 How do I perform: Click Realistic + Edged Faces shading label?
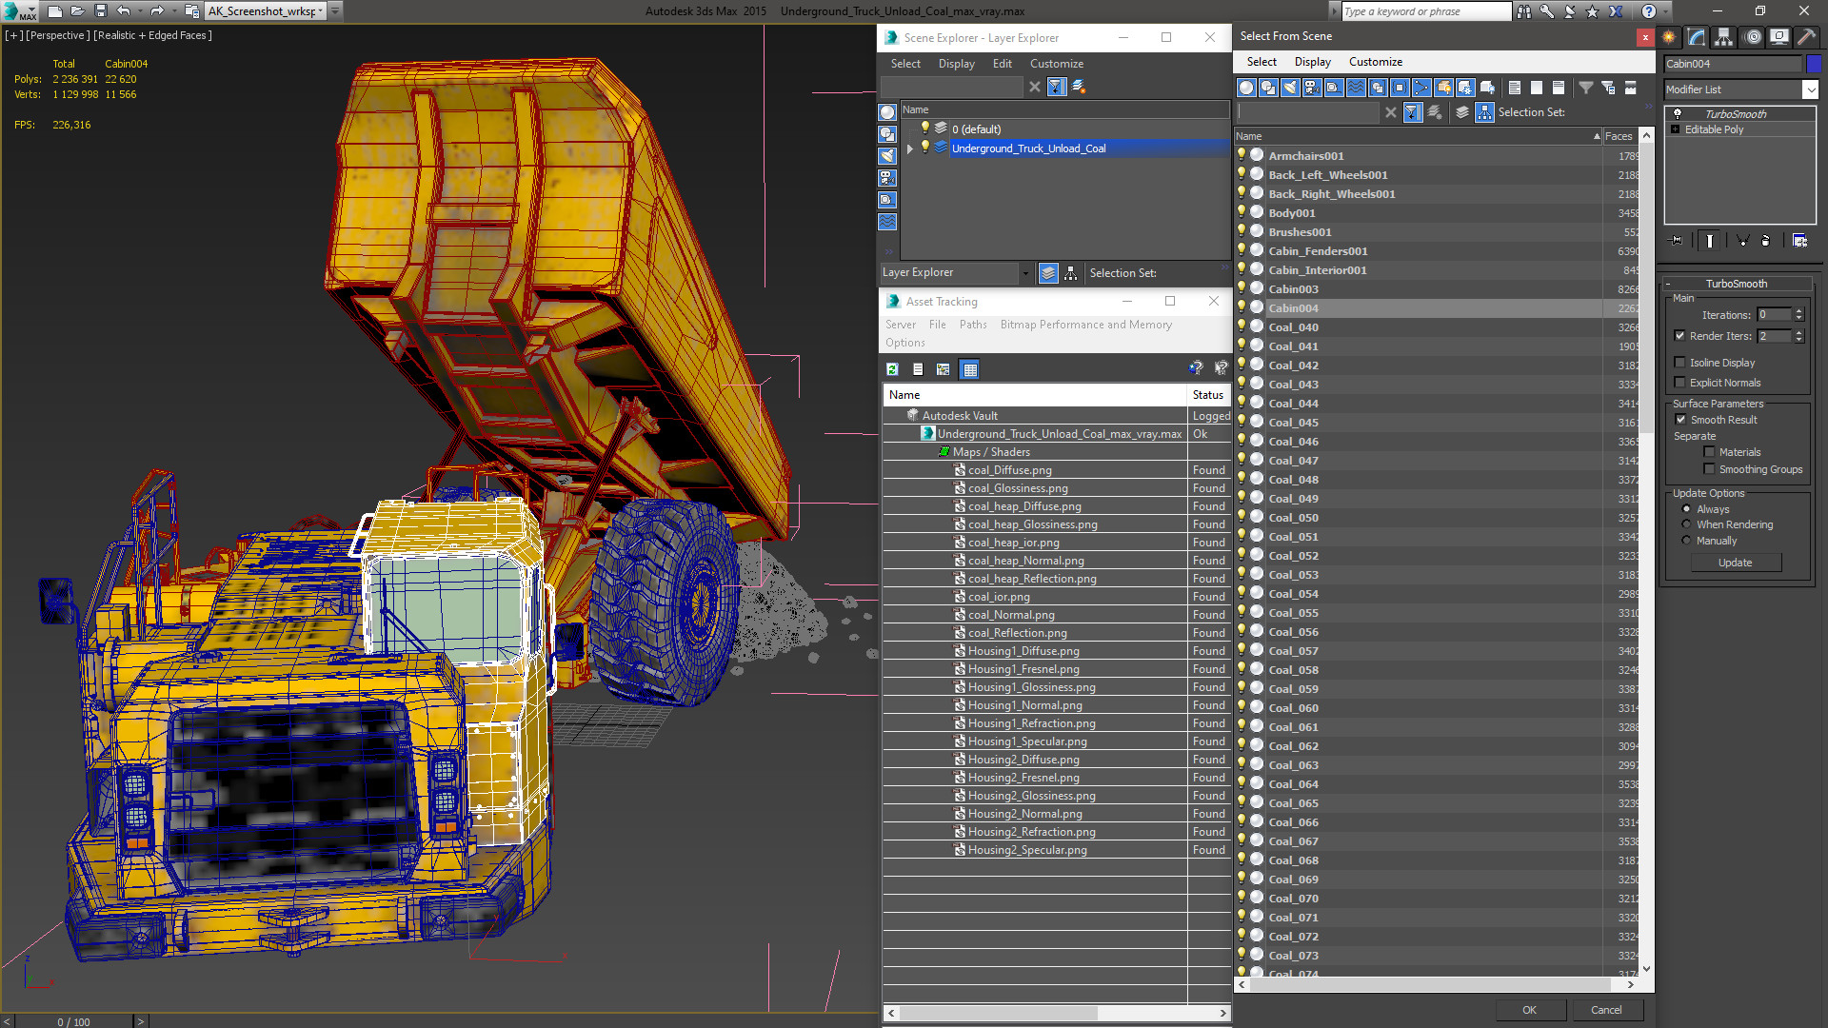coord(152,35)
